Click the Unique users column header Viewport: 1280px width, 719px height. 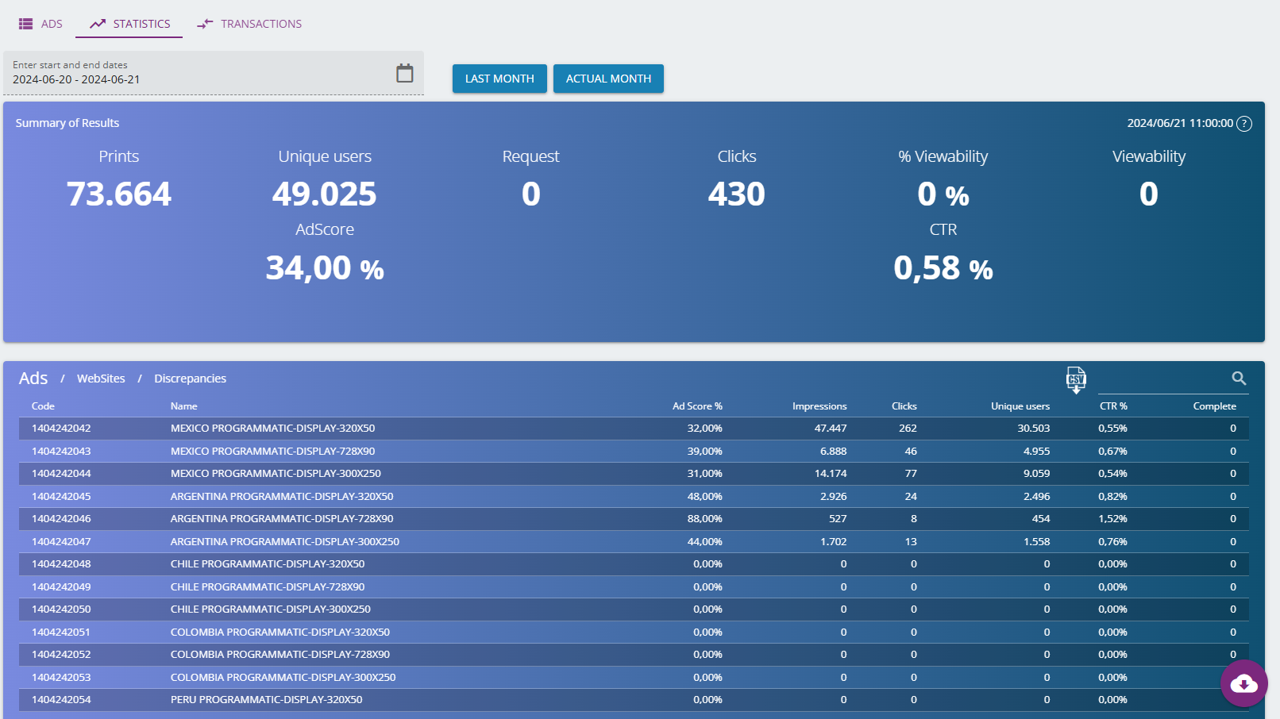1020,406
